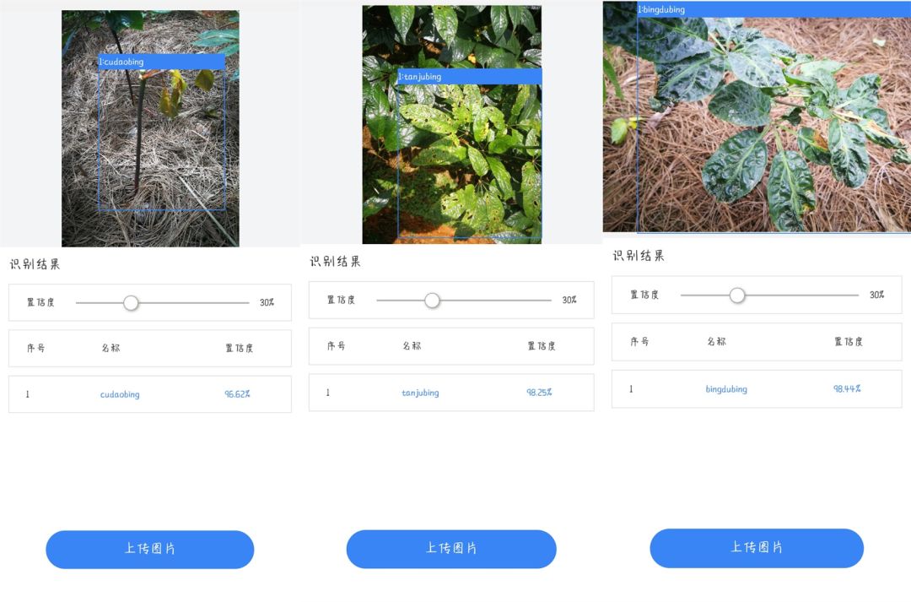Click the tanjubing spotted leaves photo
The height and width of the screenshot is (602, 911).
click(452, 124)
